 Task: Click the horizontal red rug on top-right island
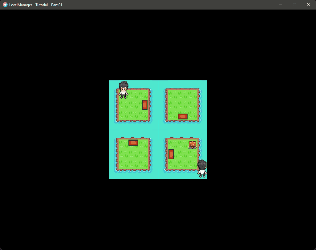183,116
